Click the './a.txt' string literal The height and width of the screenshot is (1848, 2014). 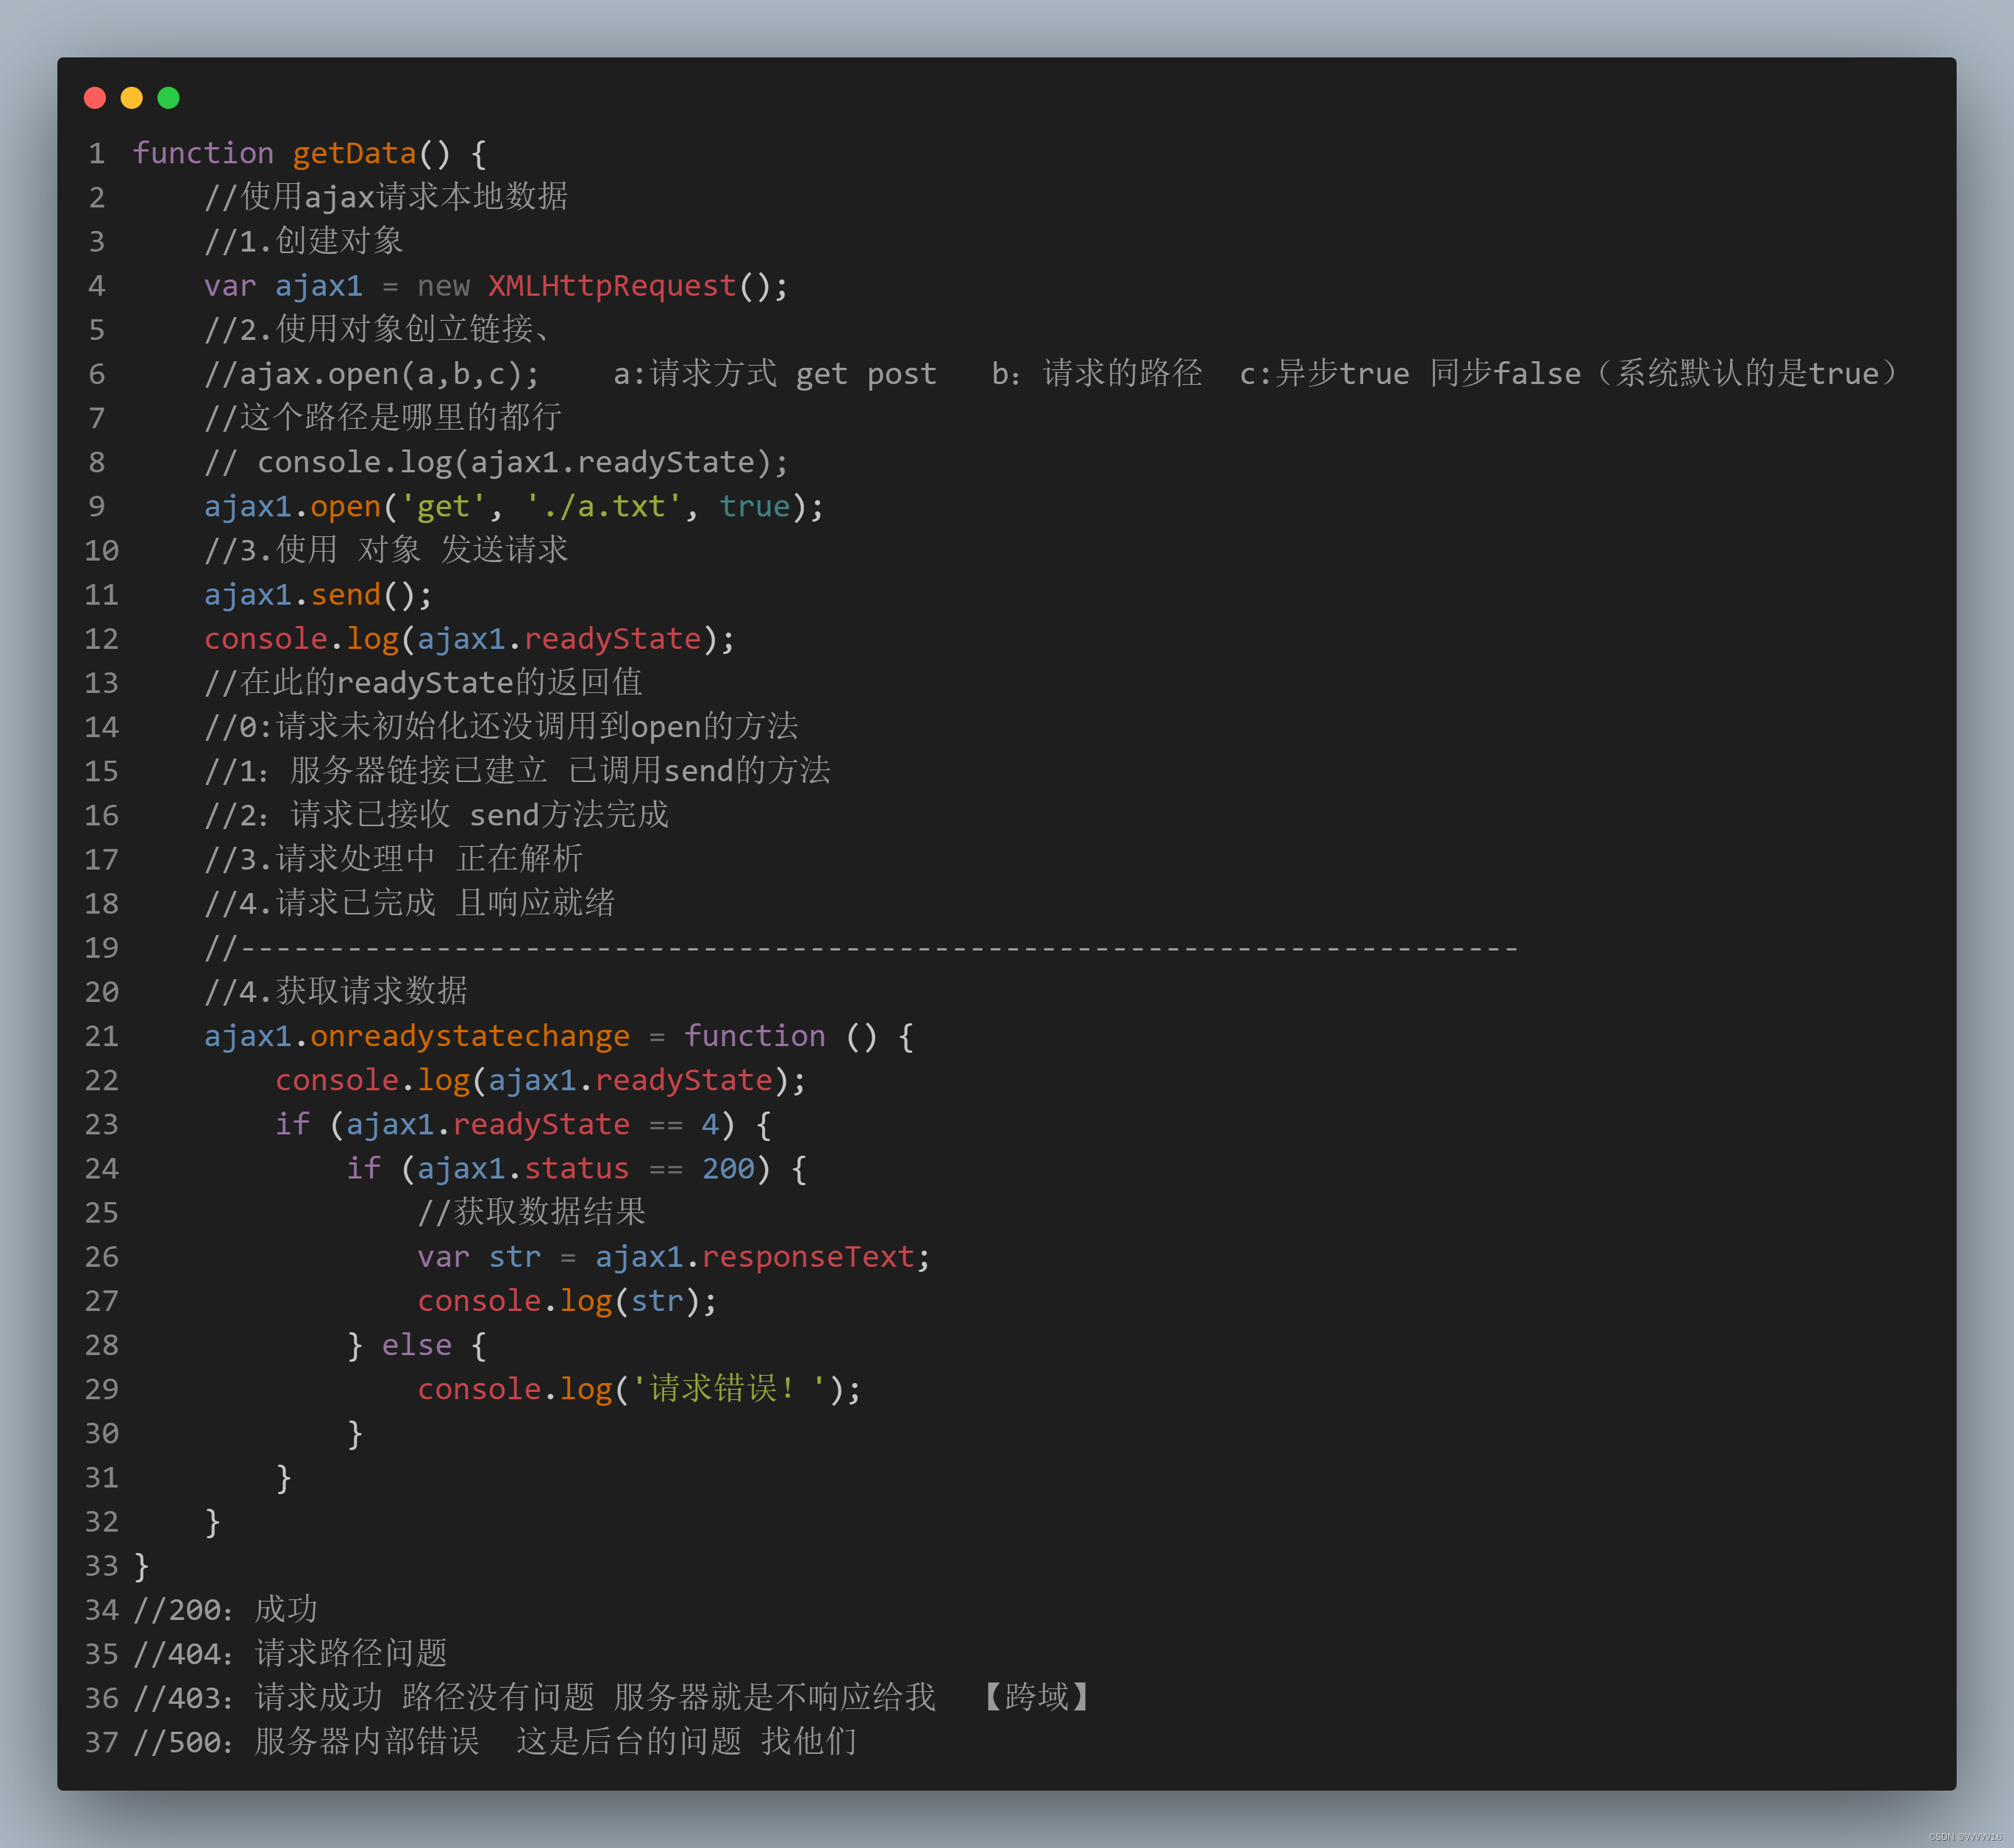pos(604,506)
